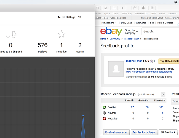This screenshot has width=179, height=138.
Task: Click the Dropbox menu bar icon
Action: click(176, 2)
